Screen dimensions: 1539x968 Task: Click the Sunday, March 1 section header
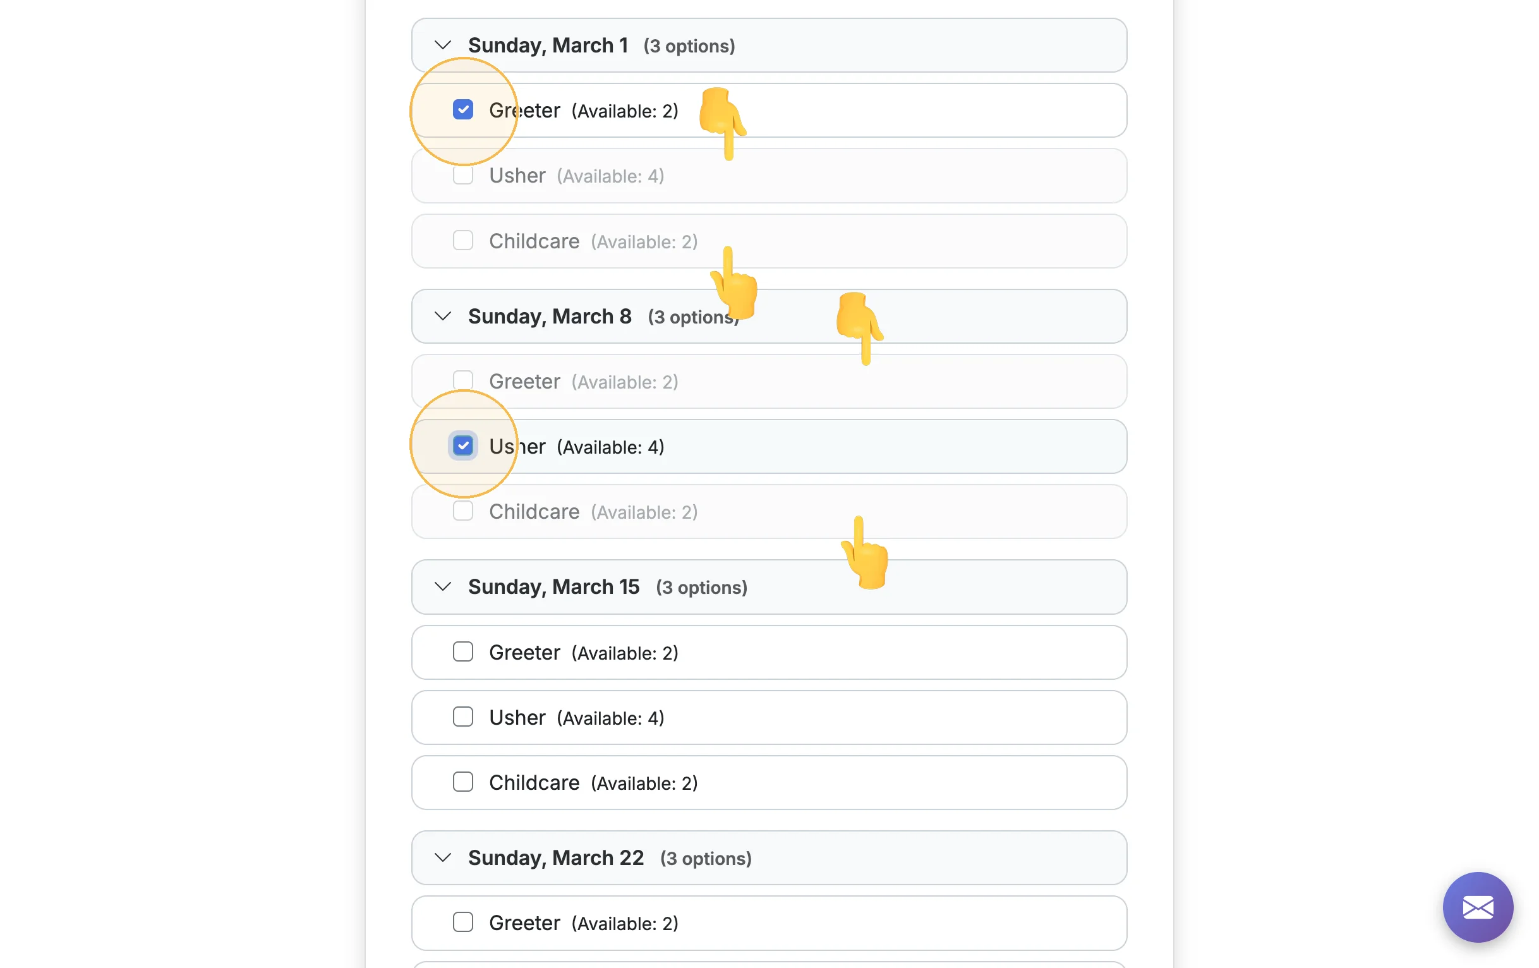click(768, 45)
